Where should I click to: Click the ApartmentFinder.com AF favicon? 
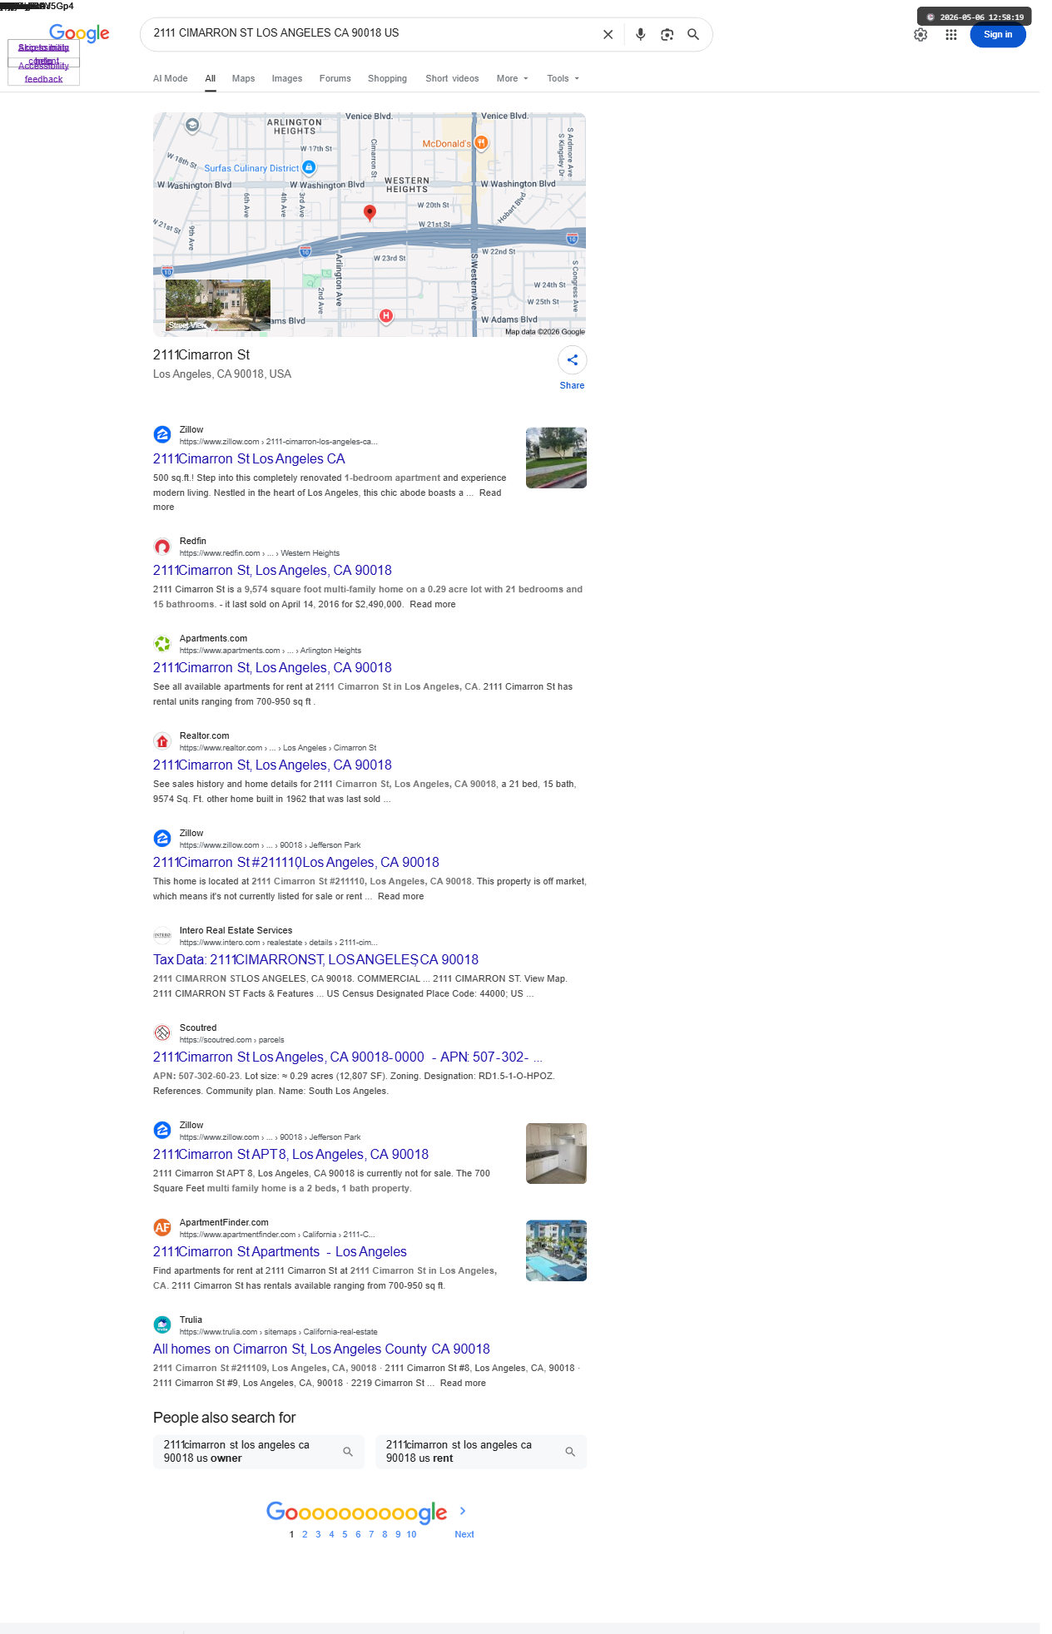click(x=162, y=1227)
